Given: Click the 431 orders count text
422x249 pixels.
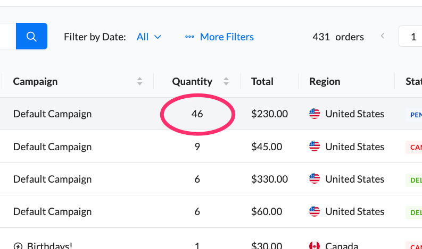Looking at the screenshot, I should [x=338, y=37].
